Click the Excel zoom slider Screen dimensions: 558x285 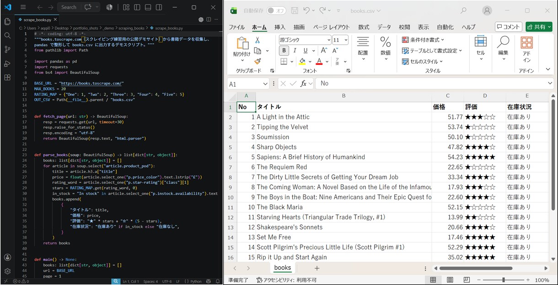[503, 280]
